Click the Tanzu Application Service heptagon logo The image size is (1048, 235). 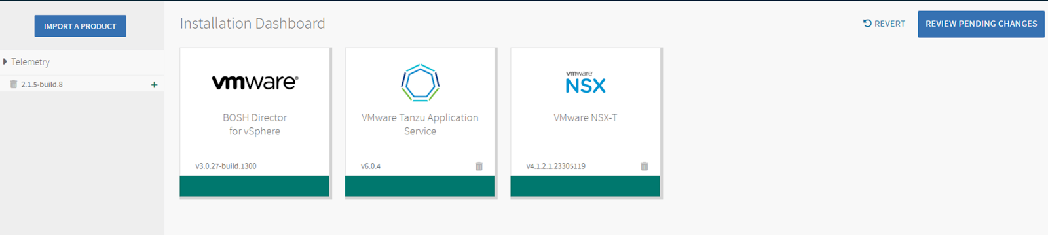point(420,83)
